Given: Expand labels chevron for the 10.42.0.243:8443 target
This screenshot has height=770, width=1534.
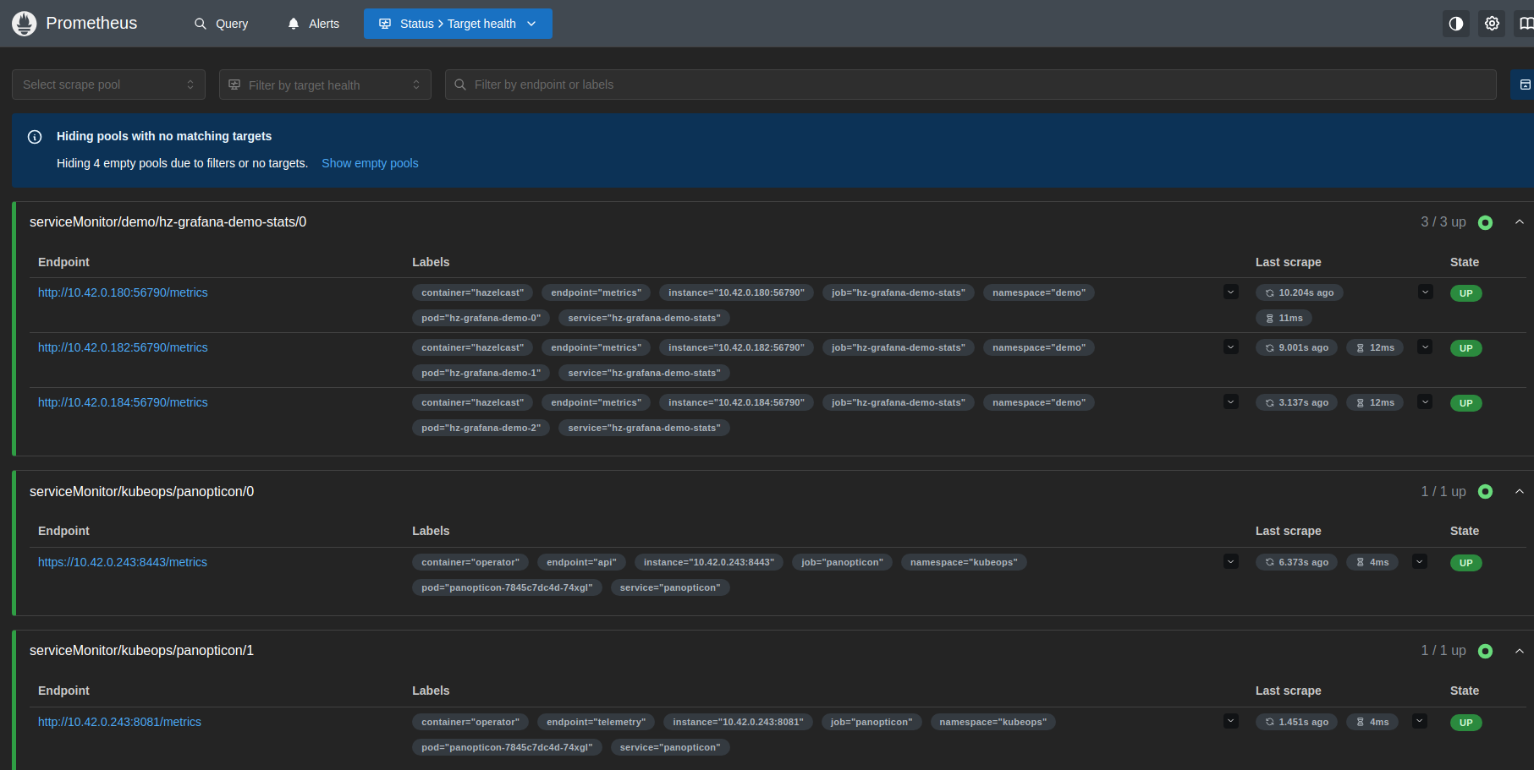Looking at the screenshot, I should click(x=1231, y=562).
